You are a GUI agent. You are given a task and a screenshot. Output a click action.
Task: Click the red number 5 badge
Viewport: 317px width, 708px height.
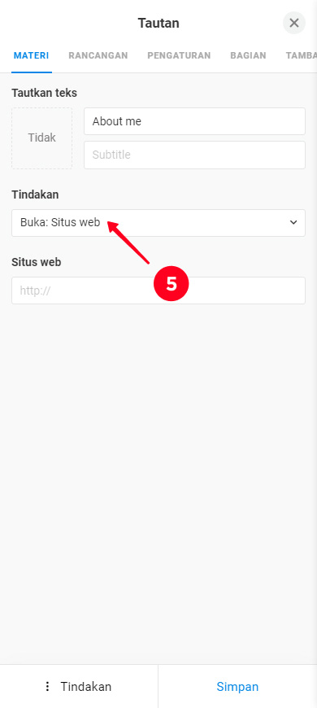click(171, 284)
